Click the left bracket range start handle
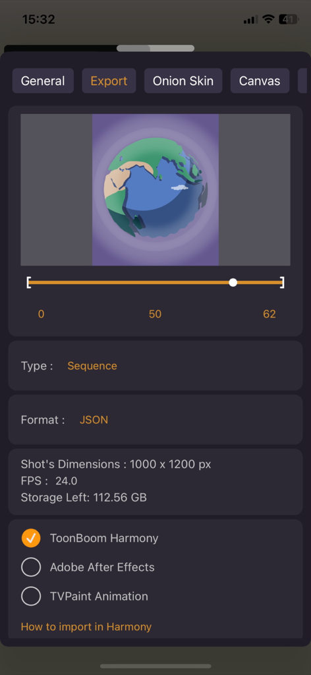The width and height of the screenshot is (311, 675). pos(28,282)
